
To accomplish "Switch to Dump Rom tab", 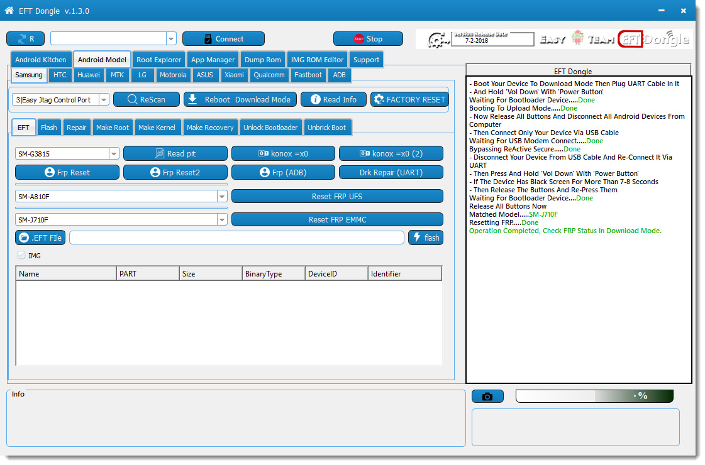I will pos(263,60).
